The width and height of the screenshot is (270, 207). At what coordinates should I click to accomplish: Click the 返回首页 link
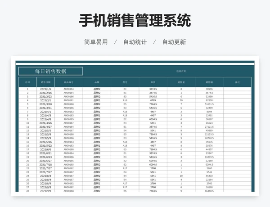[181, 71]
